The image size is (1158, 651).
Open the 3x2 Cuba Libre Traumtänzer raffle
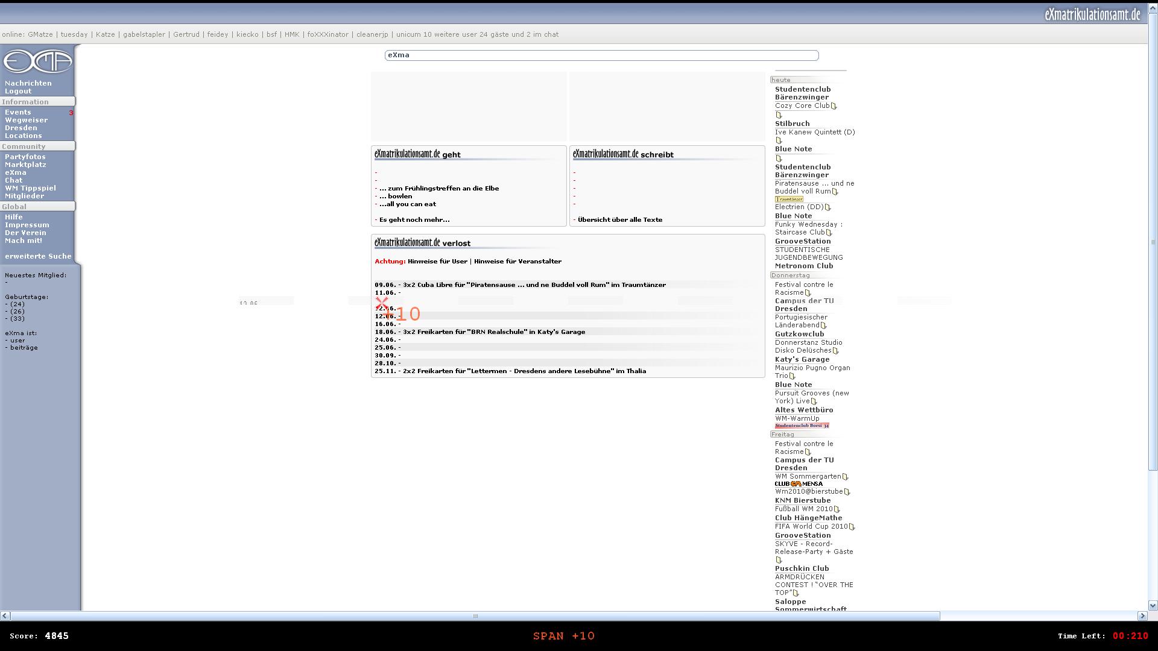pos(534,285)
